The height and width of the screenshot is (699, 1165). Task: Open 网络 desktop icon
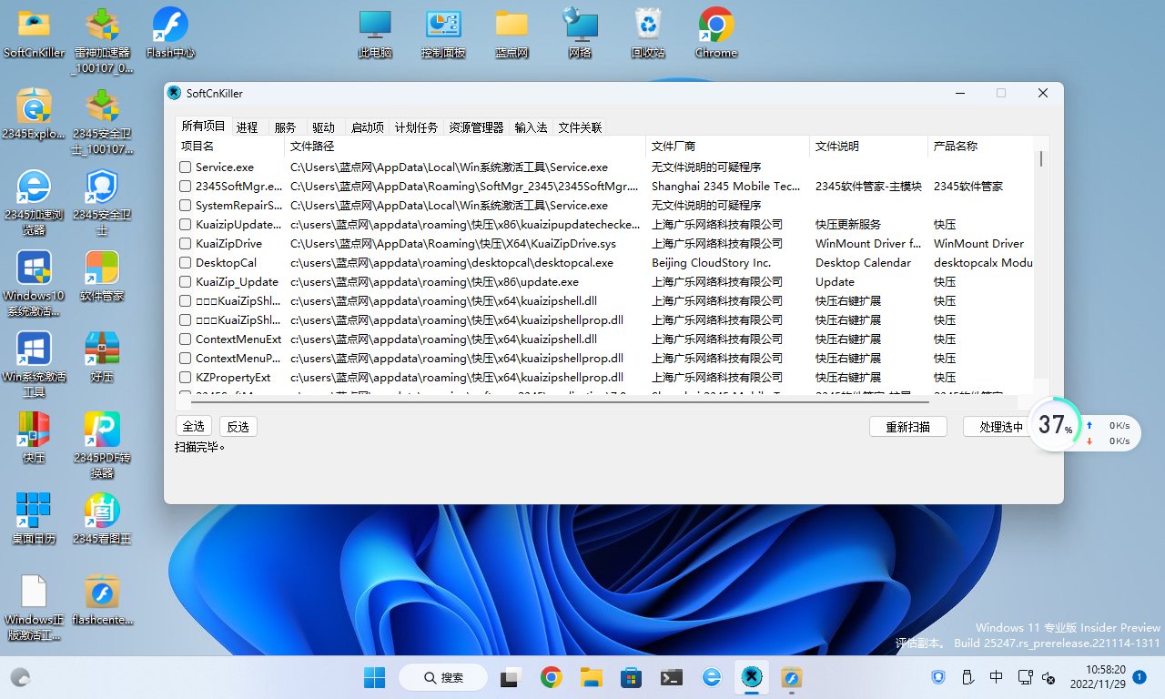[x=580, y=34]
